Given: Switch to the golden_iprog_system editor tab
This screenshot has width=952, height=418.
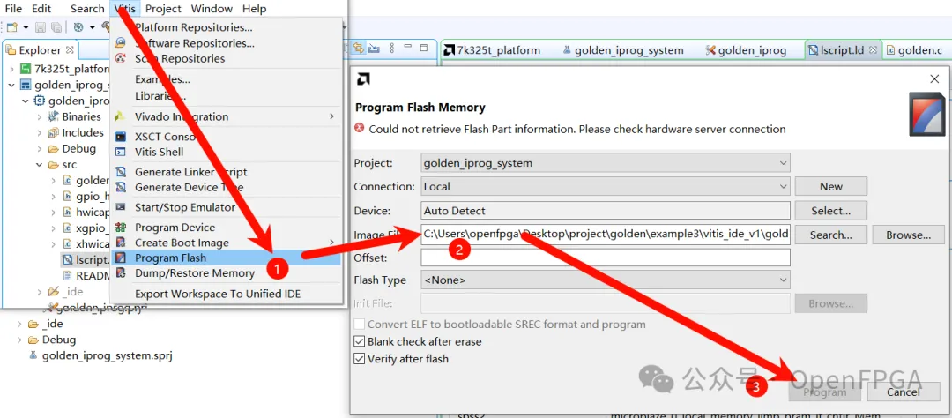Looking at the screenshot, I should click(623, 50).
